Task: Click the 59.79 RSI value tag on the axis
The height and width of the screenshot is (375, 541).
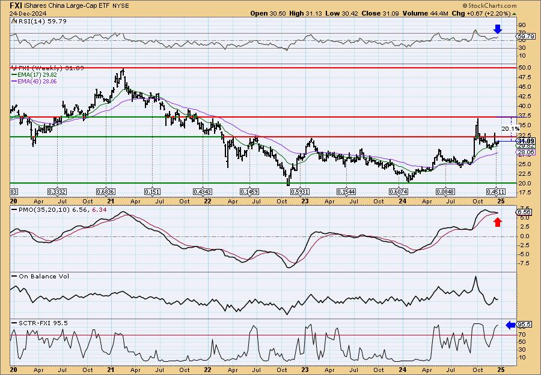Action: (526, 36)
